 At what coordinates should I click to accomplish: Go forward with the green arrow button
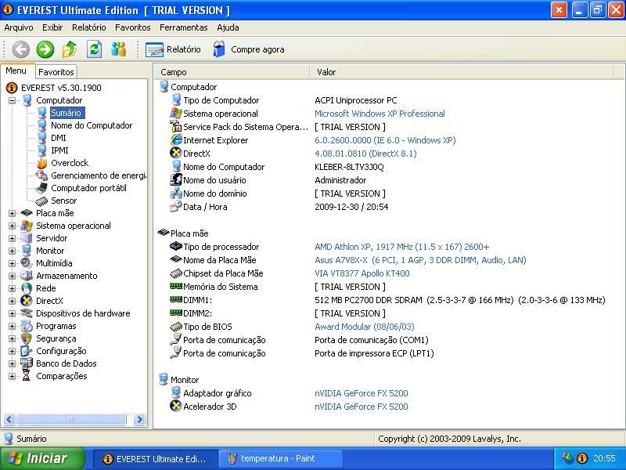click(45, 49)
